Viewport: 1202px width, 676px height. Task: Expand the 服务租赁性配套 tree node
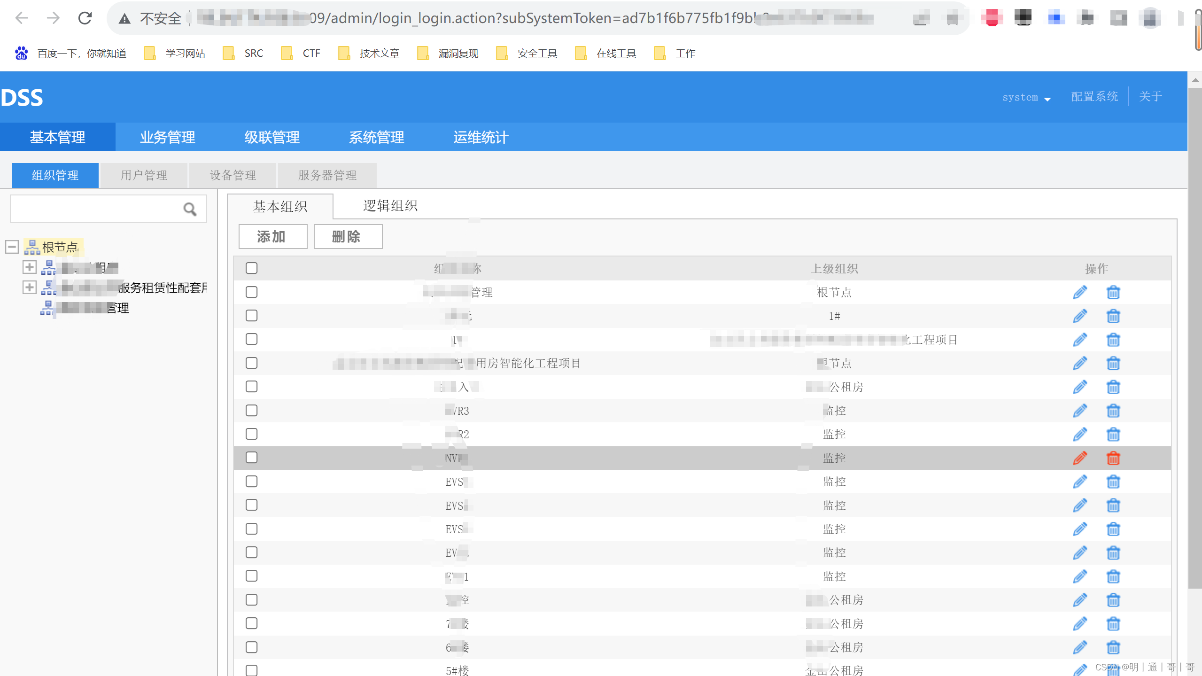click(29, 287)
